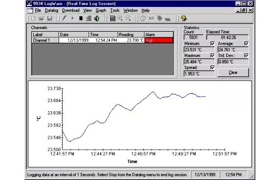Viewport: 277px width, 180px height.
Task: Click the LogWare title bar application icon
Action: [30, 4]
